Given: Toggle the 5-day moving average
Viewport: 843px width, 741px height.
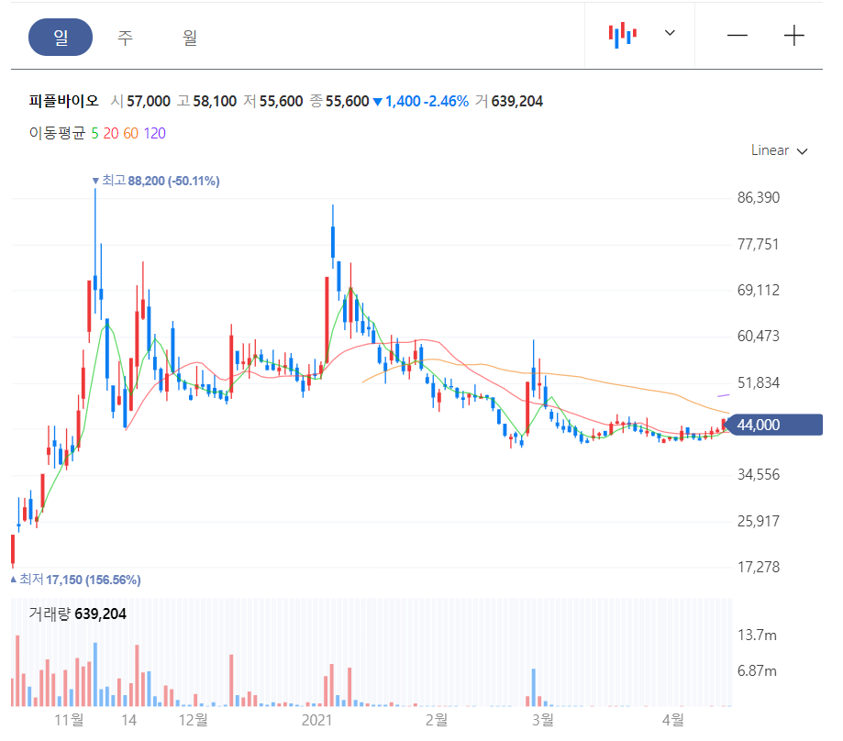Looking at the screenshot, I should (x=94, y=133).
